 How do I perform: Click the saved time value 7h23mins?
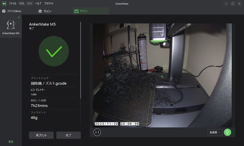pos(39,106)
